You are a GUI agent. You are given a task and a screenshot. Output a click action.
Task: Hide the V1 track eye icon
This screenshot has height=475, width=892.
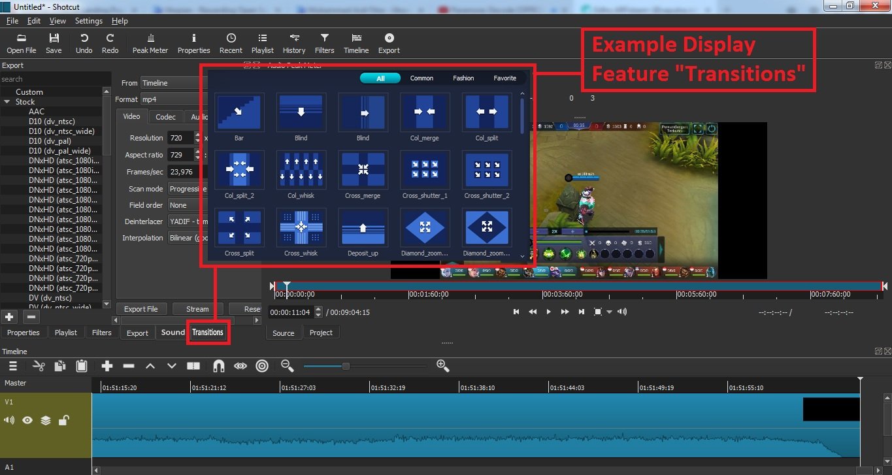27,421
